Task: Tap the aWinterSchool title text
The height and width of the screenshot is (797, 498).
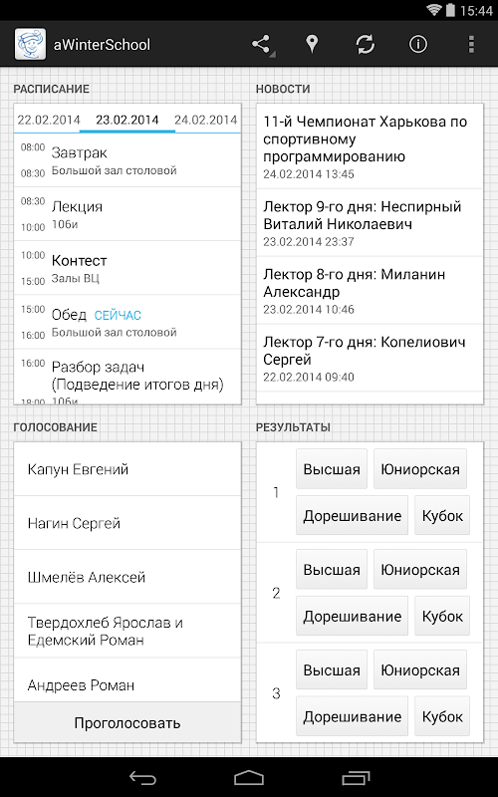Action: [x=102, y=45]
